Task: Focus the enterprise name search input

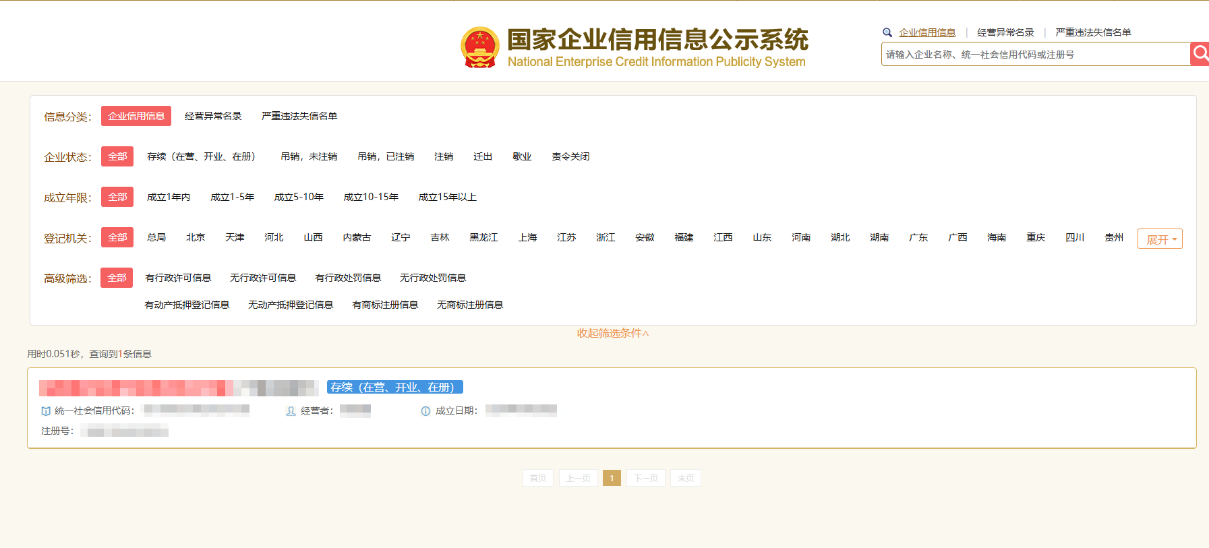Action: [1035, 55]
